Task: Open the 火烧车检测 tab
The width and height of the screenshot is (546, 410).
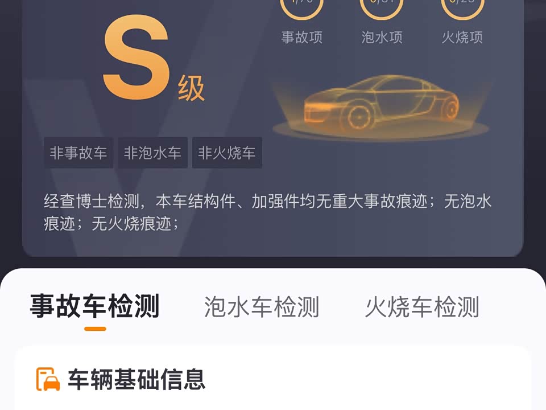Action: 422,307
